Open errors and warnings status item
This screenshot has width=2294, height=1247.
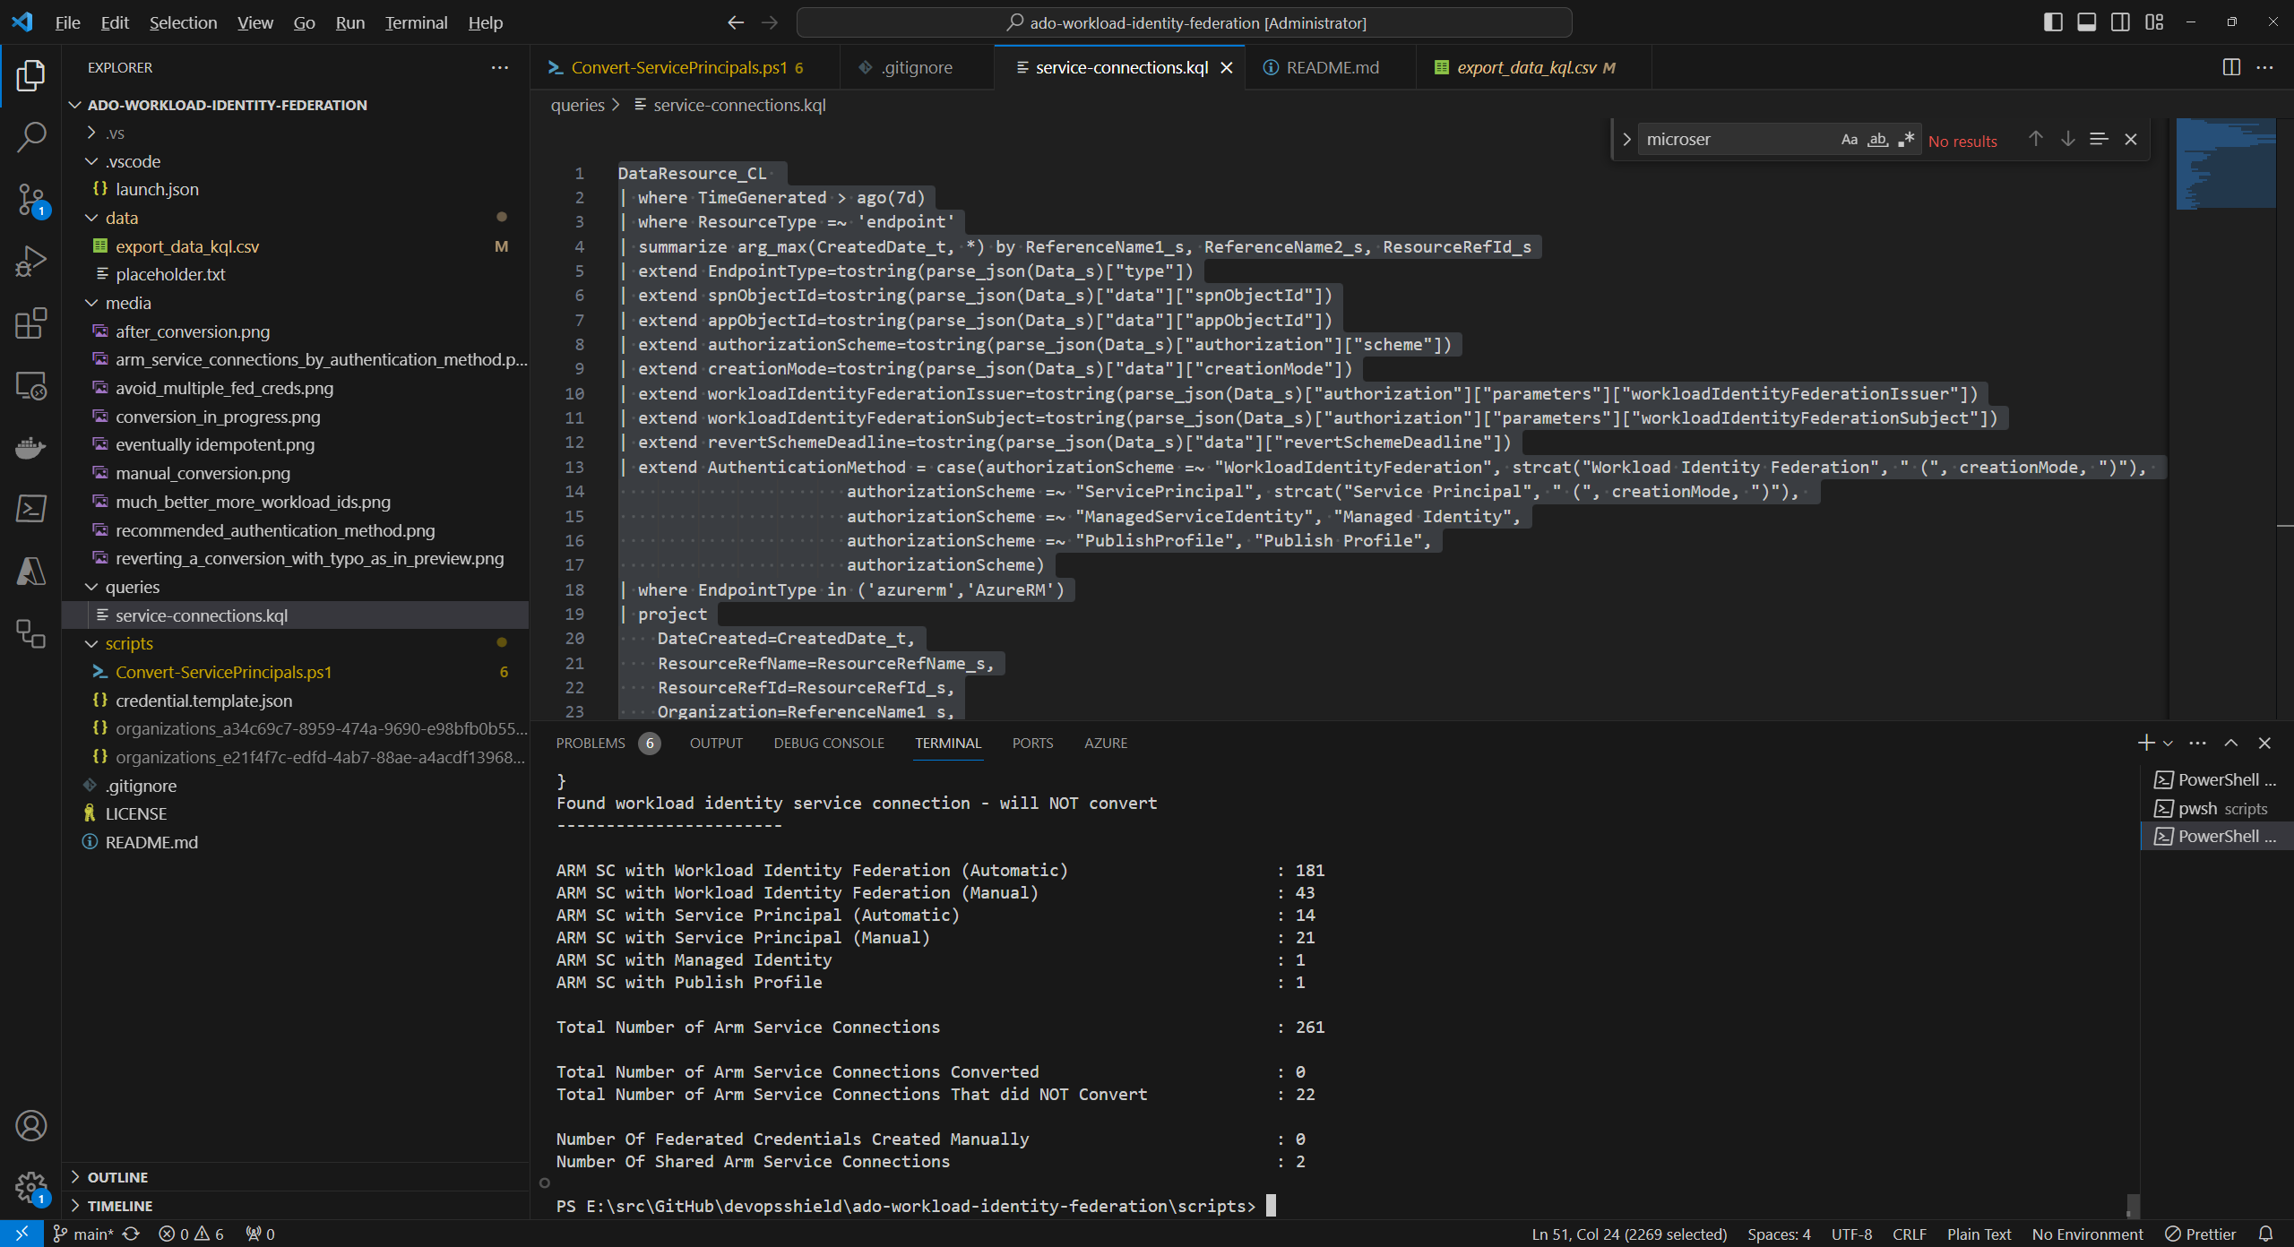[x=191, y=1234]
